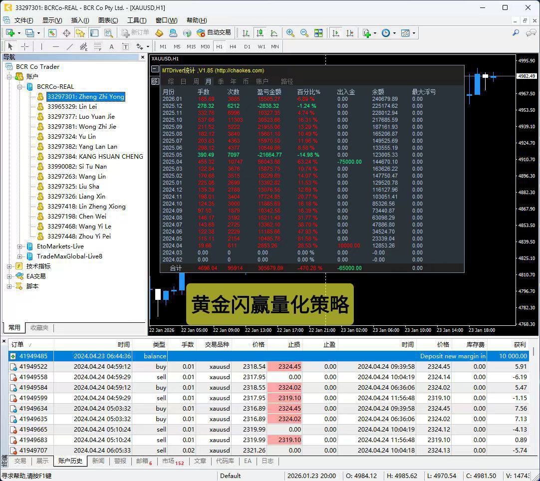Toggle the Terminal window toolbar icon
Viewport: 540px width, 481px height.
click(x=94, y=33)
